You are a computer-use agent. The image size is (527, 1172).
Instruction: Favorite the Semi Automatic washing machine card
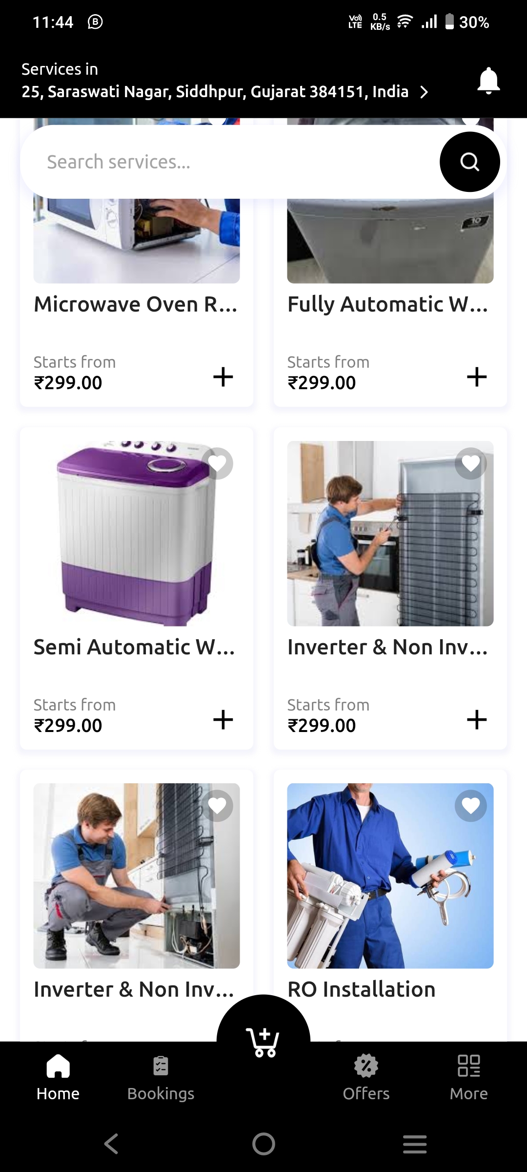217,463
